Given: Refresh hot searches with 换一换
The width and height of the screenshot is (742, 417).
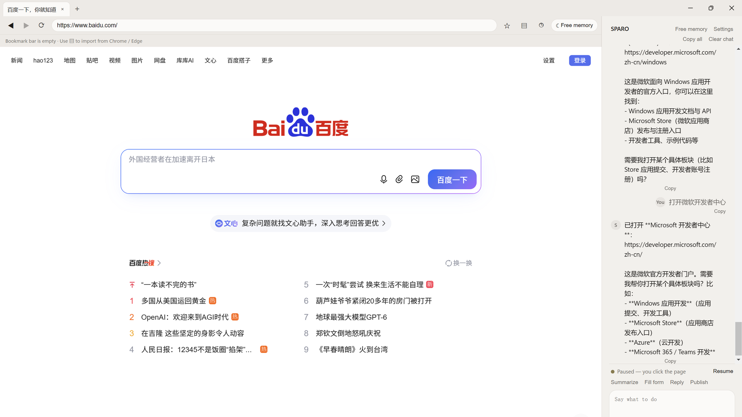Looking at the screenshot, I should [459, 263].
